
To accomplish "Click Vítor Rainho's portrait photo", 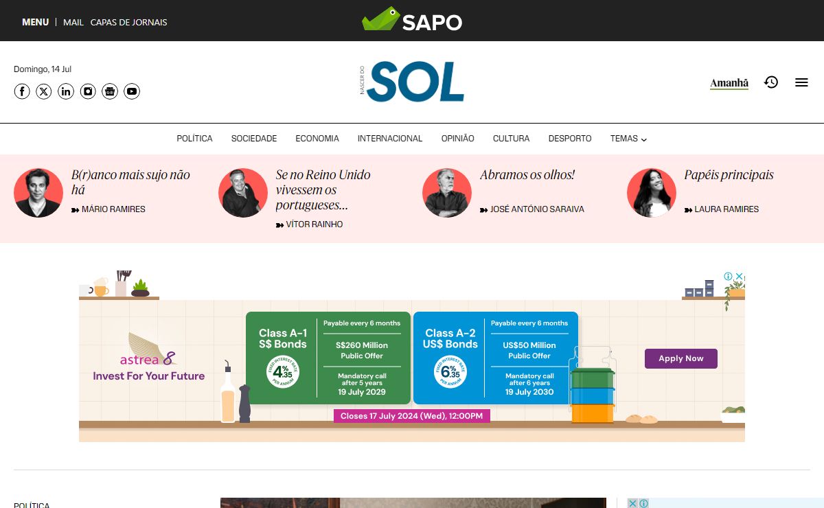I will click(x=243, y=193).
